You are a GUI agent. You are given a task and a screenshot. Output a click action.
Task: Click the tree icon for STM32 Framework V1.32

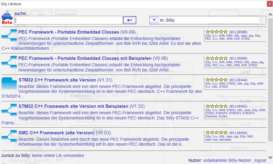click(x=9, y=110)
